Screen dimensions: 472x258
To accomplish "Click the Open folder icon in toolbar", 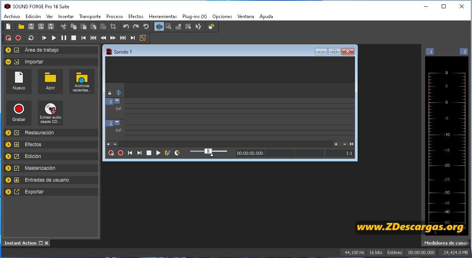I will click(x=21, y=26).
